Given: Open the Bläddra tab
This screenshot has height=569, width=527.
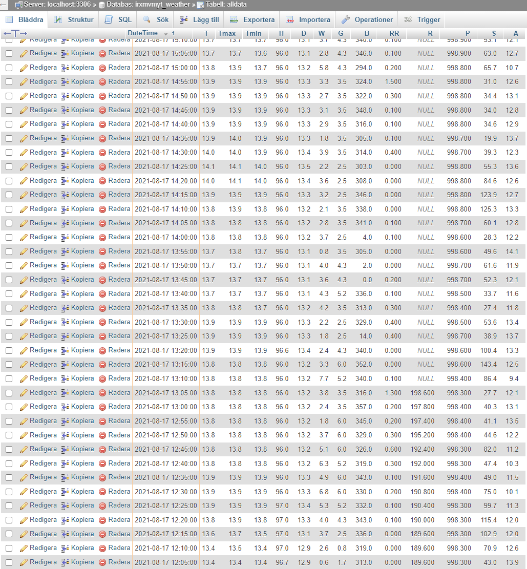Looking at the screenshot, I should [x=25, y=19].
